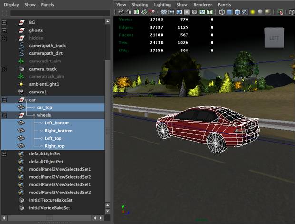
Task: Click the cameradirt_aim locator icon
Action: click(21, 61)
